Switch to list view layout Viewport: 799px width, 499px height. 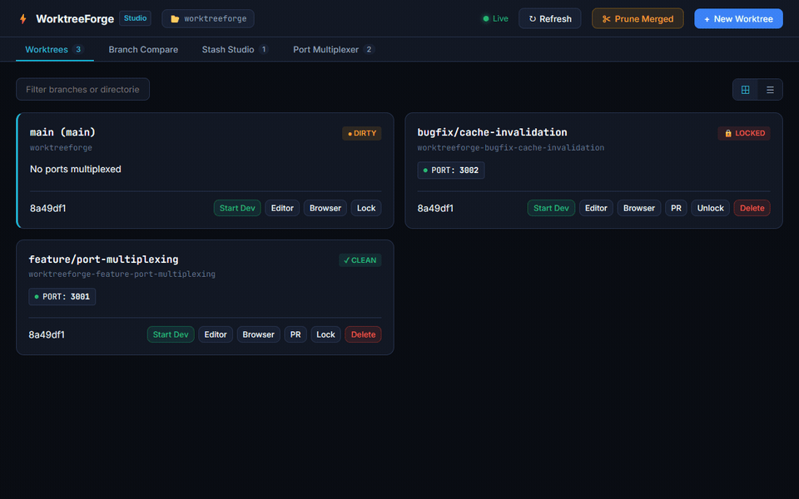[770, 90]
